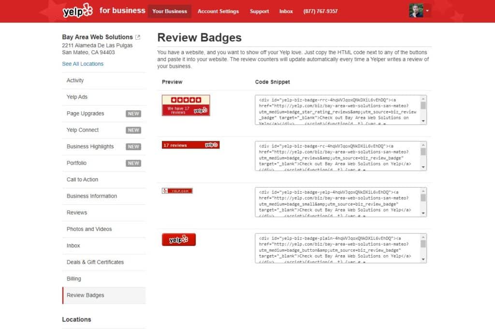Viewport: 495px width, 332px height.
Task: Click the 'San Mateo, CA 94403' address line
Action: point(88,52)
